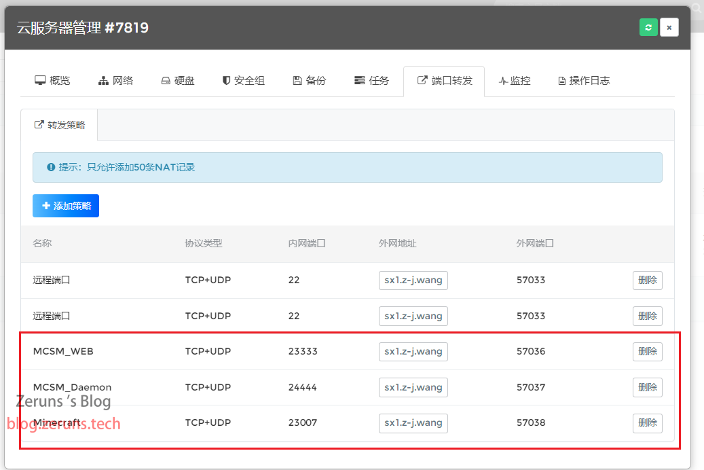The height and width of the screenshot is (470, 704).
Task: Click the 外网端口 column header
Action: 535,243
